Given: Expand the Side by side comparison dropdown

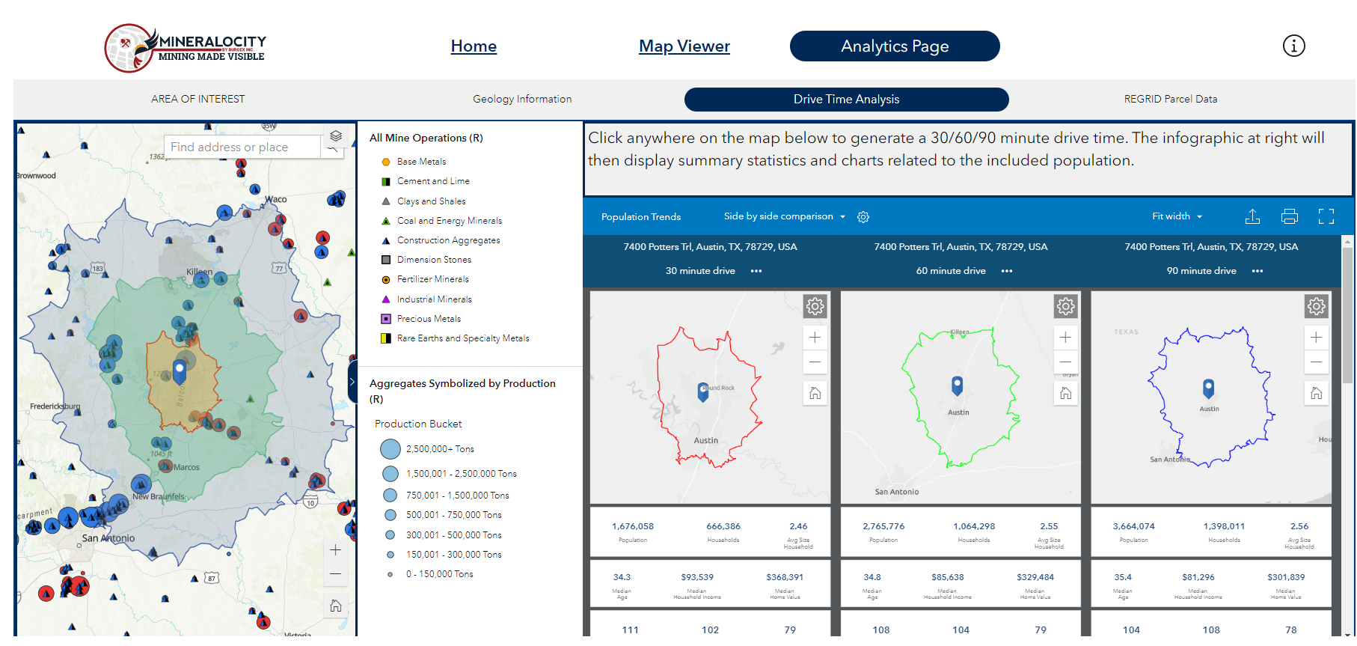Looking at the screenshot, I should point(784,216).
